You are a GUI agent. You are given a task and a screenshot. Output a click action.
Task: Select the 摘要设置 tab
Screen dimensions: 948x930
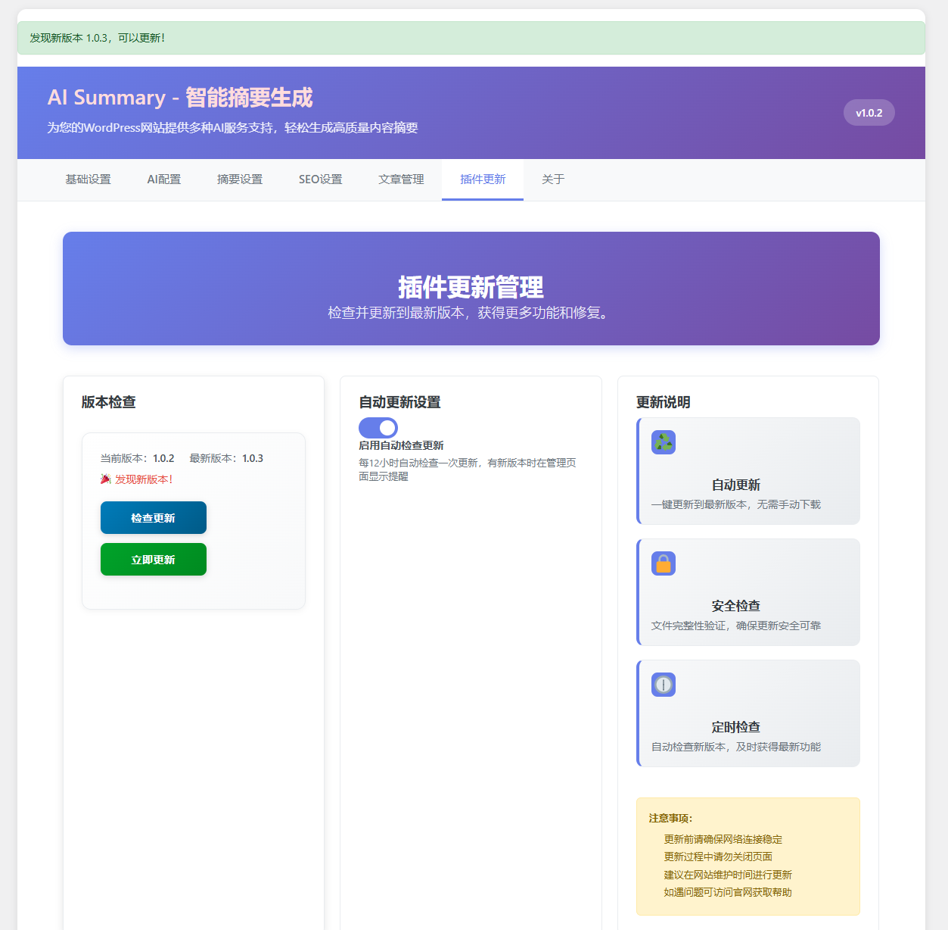[239, 179]
